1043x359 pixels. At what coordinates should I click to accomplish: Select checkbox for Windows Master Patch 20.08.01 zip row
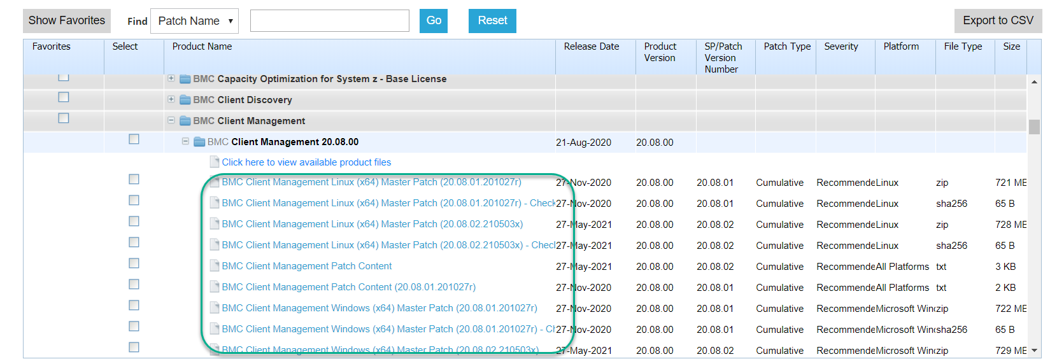pyautogui.click(x=134, y=306)
